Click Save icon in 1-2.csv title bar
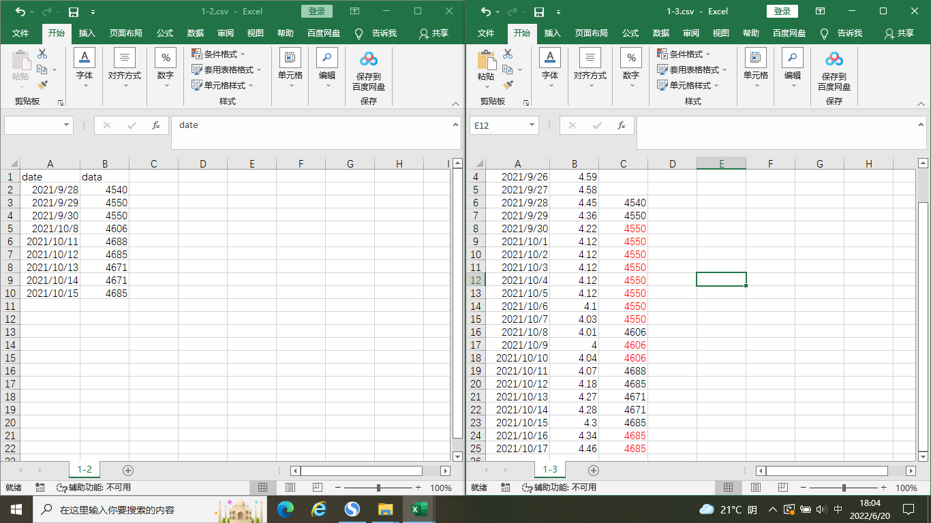Screen dimensions: 931x523 [74, 12]
